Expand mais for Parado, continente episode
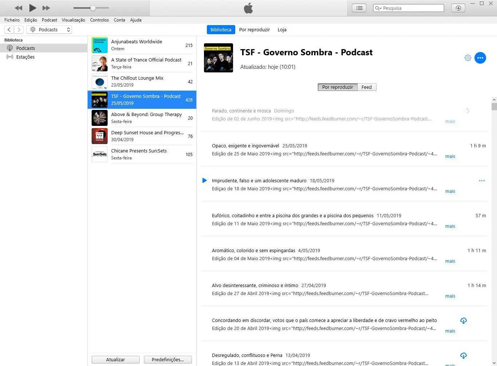Screen dimensions: 497x366 tap(450, 122)
